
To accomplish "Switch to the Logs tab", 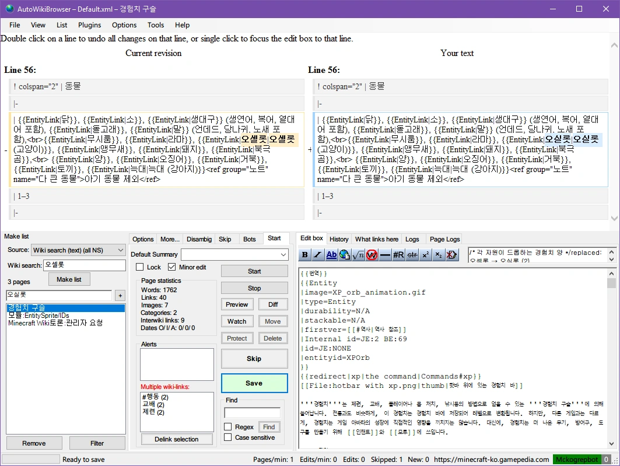I will (412, 239).
